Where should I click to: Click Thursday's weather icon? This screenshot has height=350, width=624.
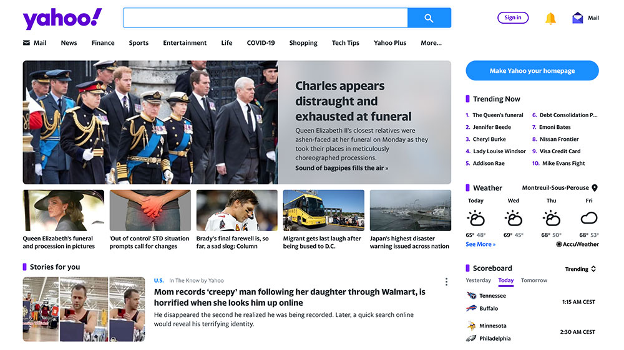551,218
